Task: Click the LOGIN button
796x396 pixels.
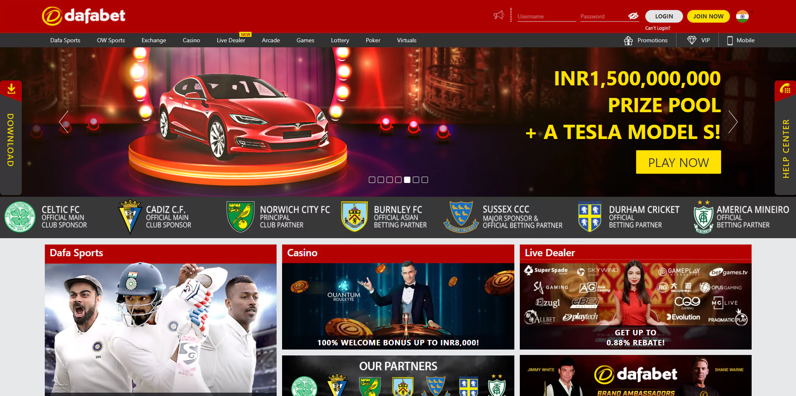Action: click(664, 16)
